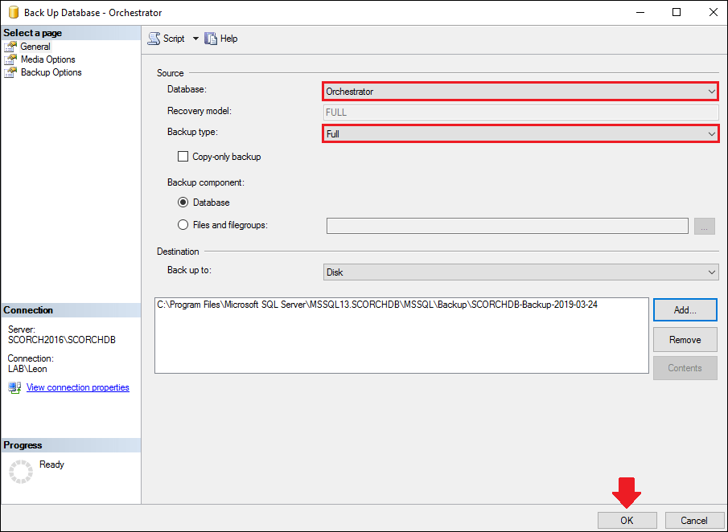728x532 pixels.
Task: Click the LAB\Leon connection text
Action: (x=27, y=369)
